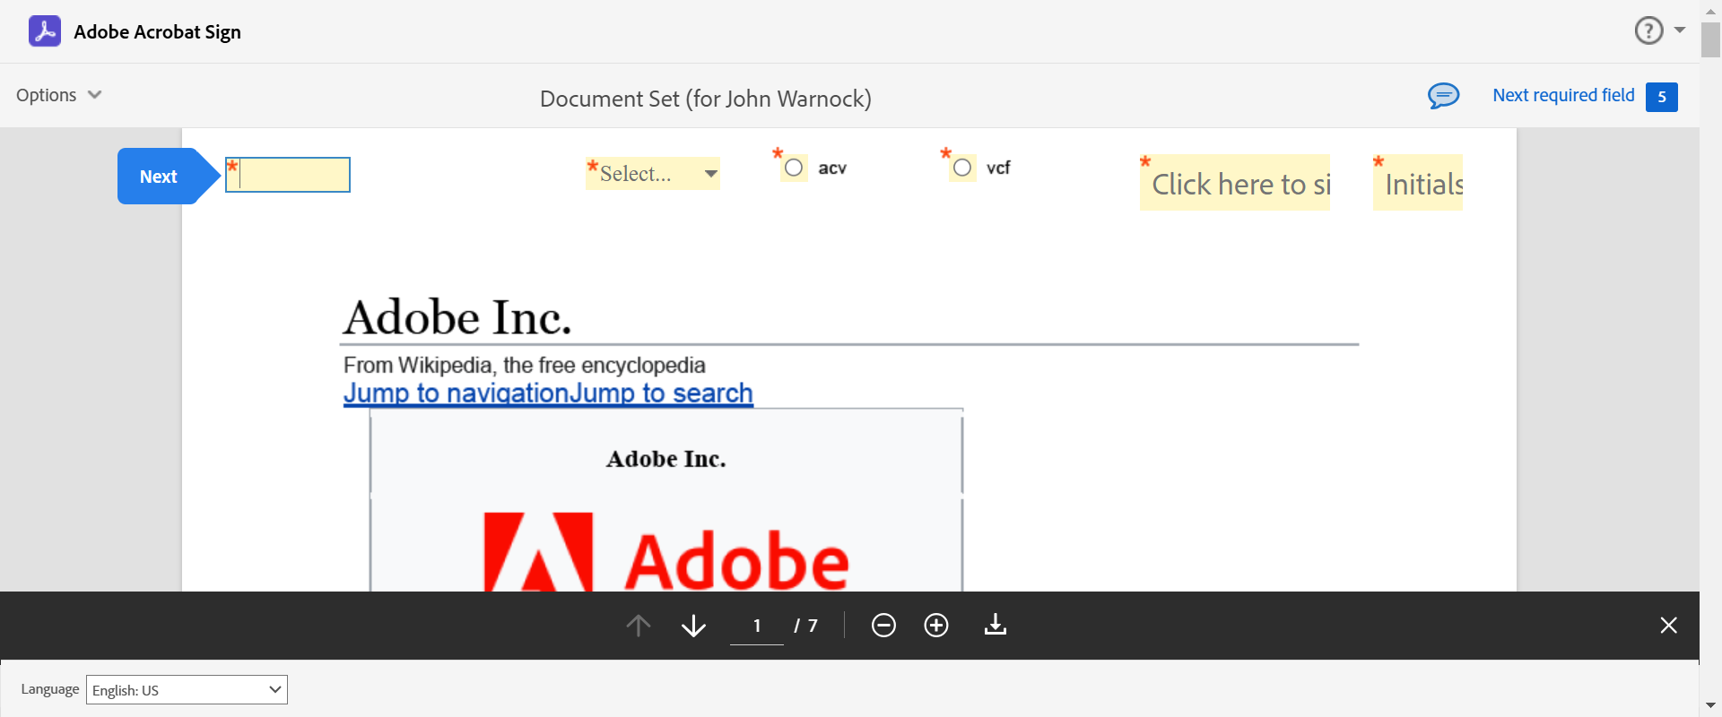1722x717 pixels.
Task: Download the document using the download icon
Action: pyautogui.click(x=996, y=625)
